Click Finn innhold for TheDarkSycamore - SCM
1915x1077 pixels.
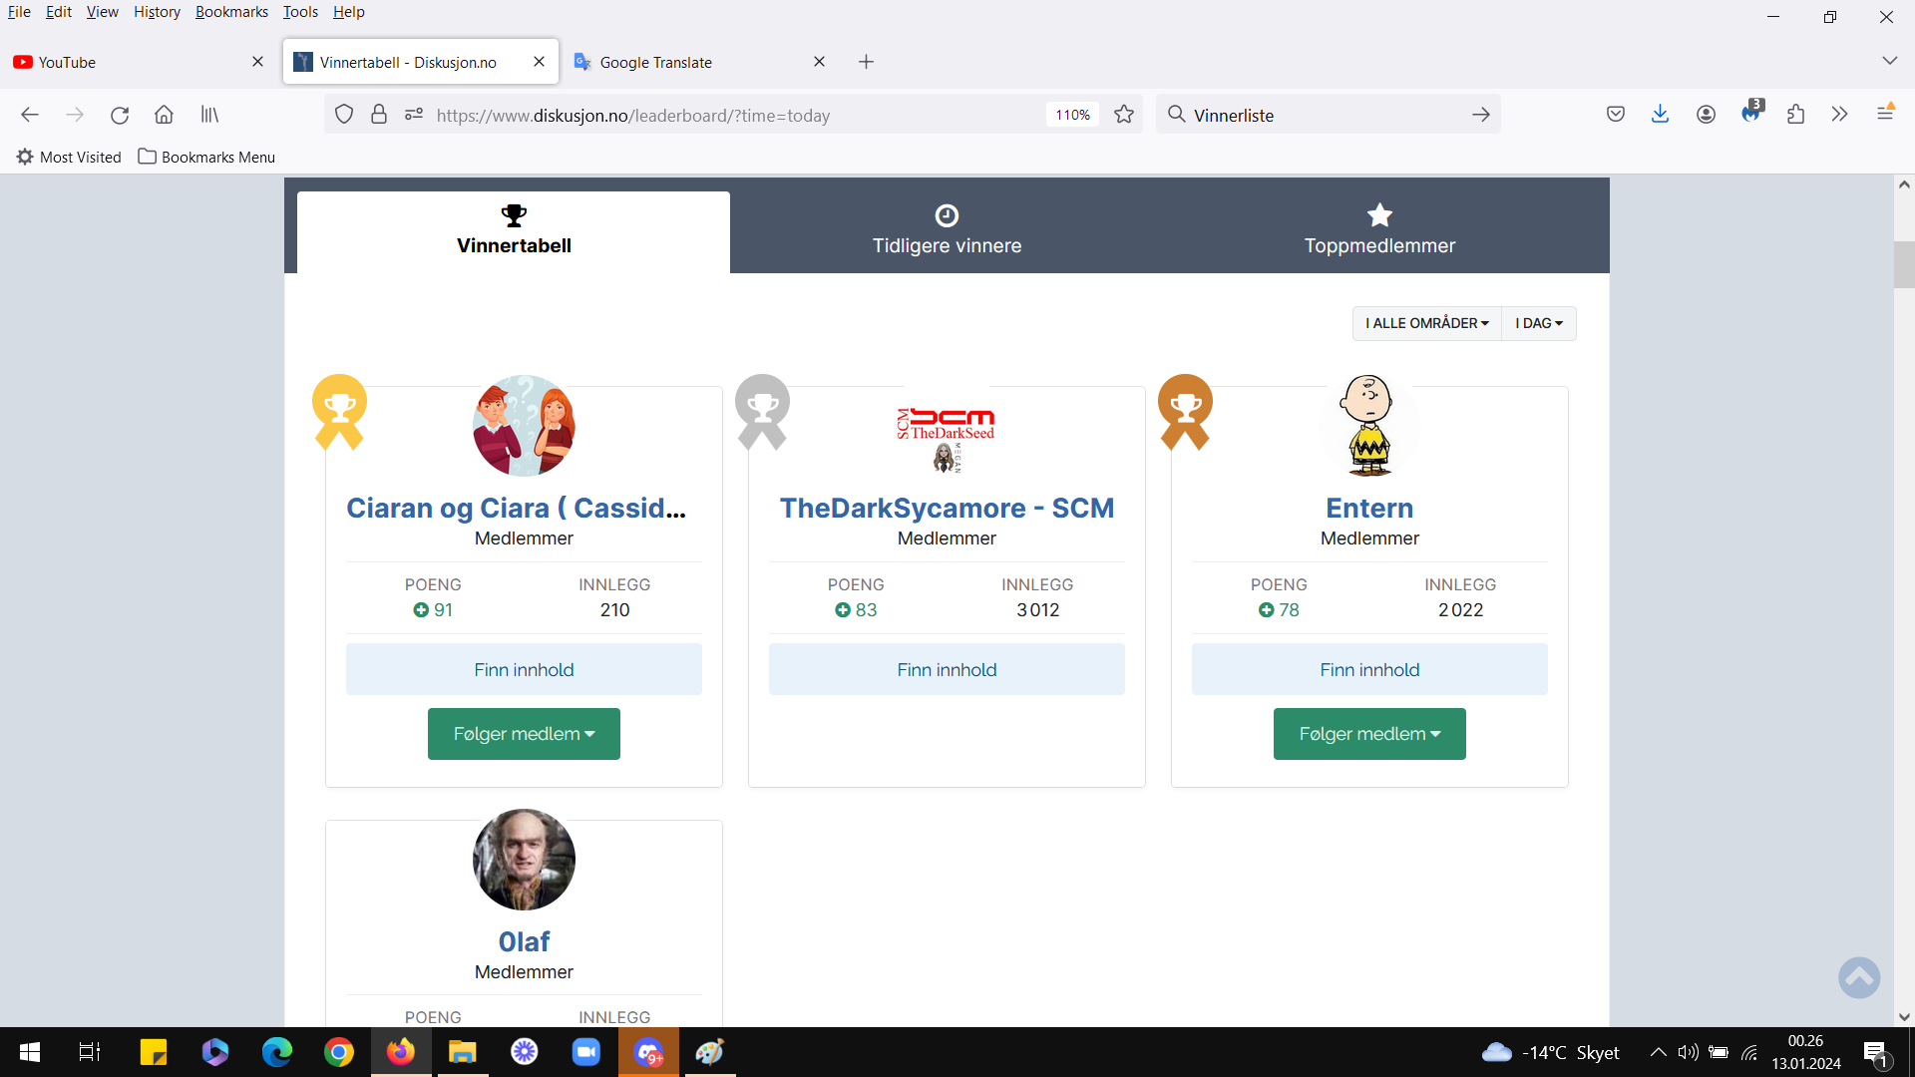coord(947,669)
